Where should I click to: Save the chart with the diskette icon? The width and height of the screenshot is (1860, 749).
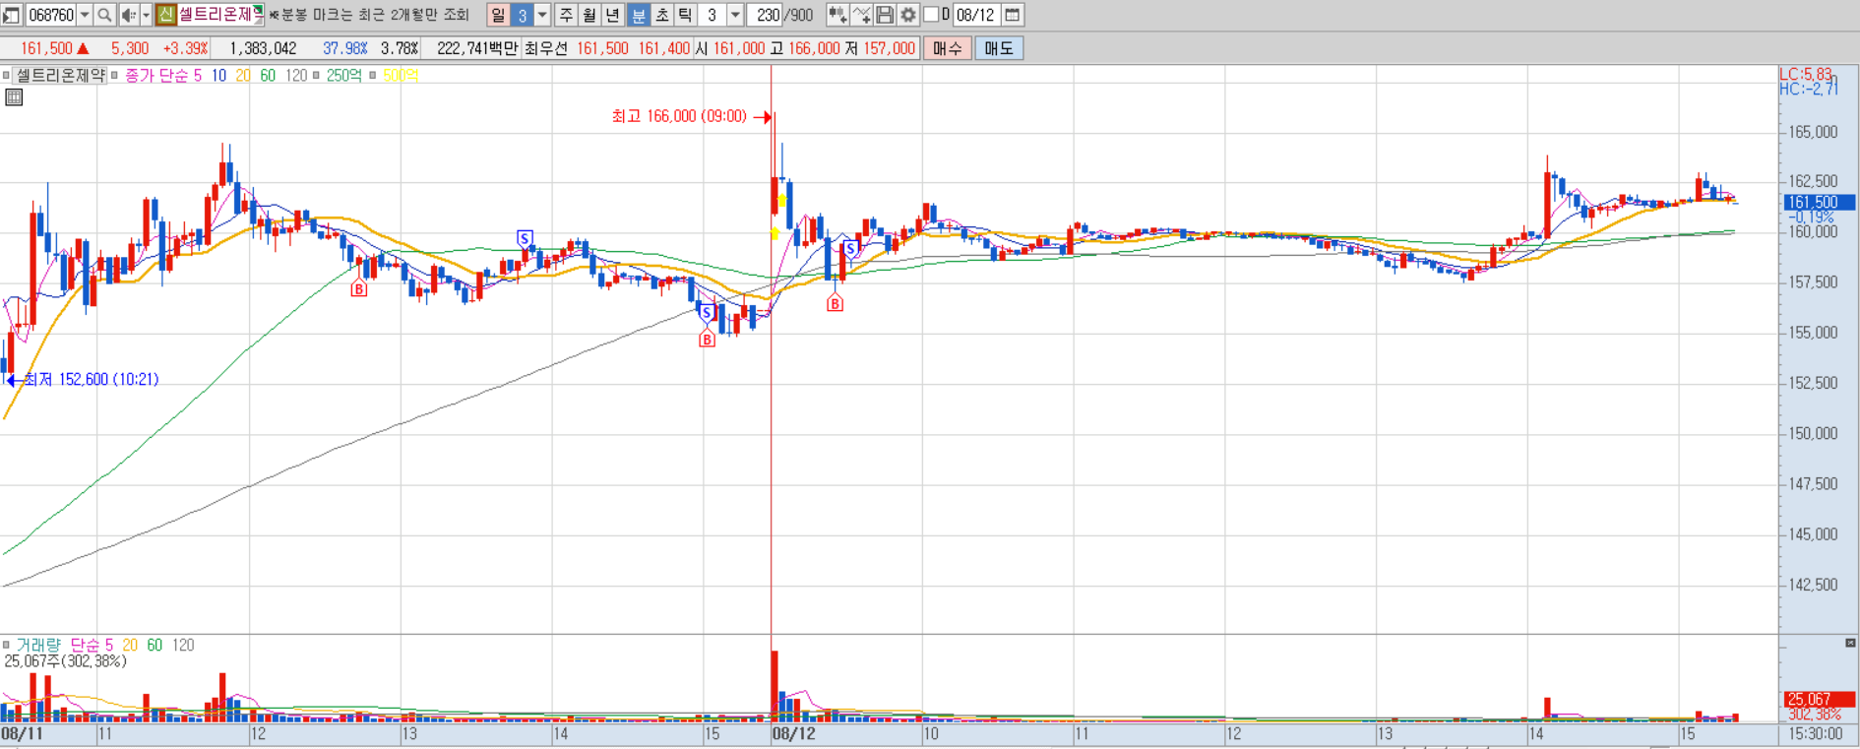coord(885,15)
